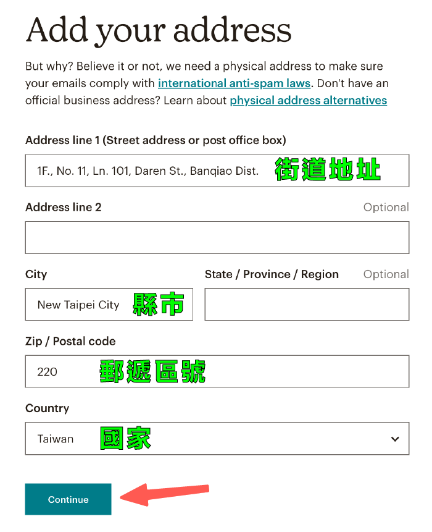This screenshot has height=532, width=432.
Task: Click the "Zip / Postal code" label
Action: click(x=70, y=341)
